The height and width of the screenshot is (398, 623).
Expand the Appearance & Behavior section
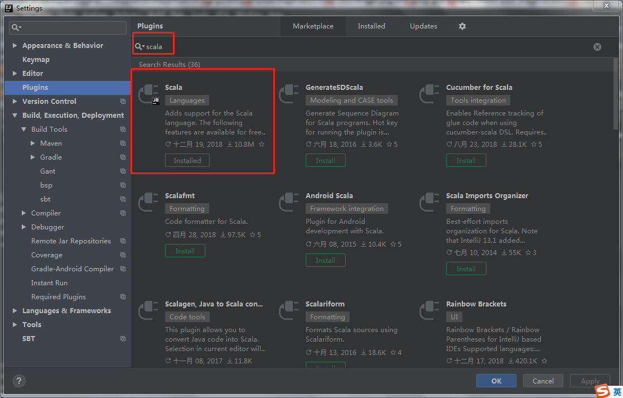coord(15,45)
